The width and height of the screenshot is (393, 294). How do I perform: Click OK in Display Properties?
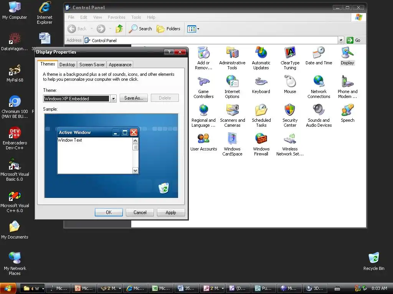[x=109, y=212]
